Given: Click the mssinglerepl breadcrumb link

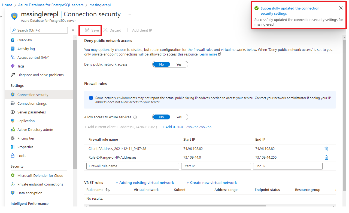Looking at the screenshot, I should [x=100, y=5].
